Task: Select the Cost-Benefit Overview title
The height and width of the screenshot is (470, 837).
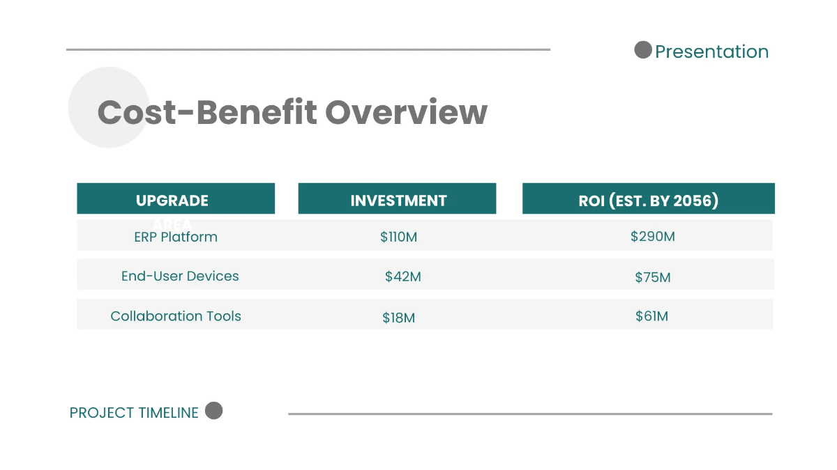Action: tap(292, 112)
